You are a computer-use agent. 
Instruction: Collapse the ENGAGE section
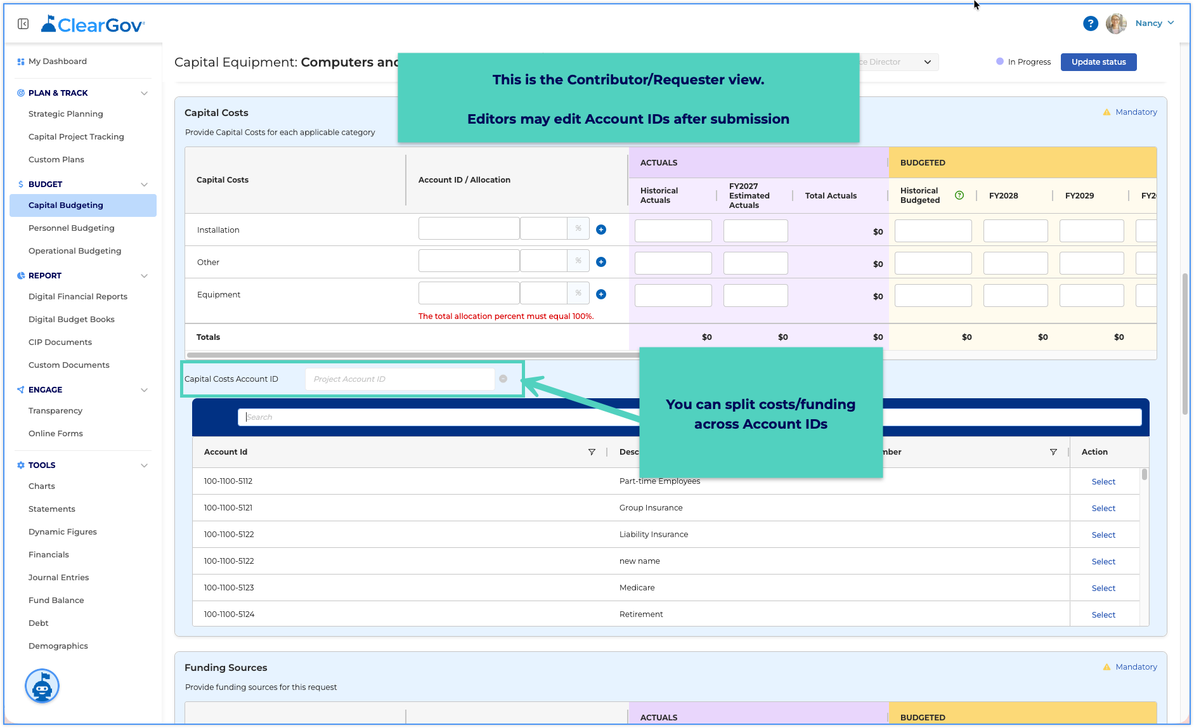[x=144, y=390]
